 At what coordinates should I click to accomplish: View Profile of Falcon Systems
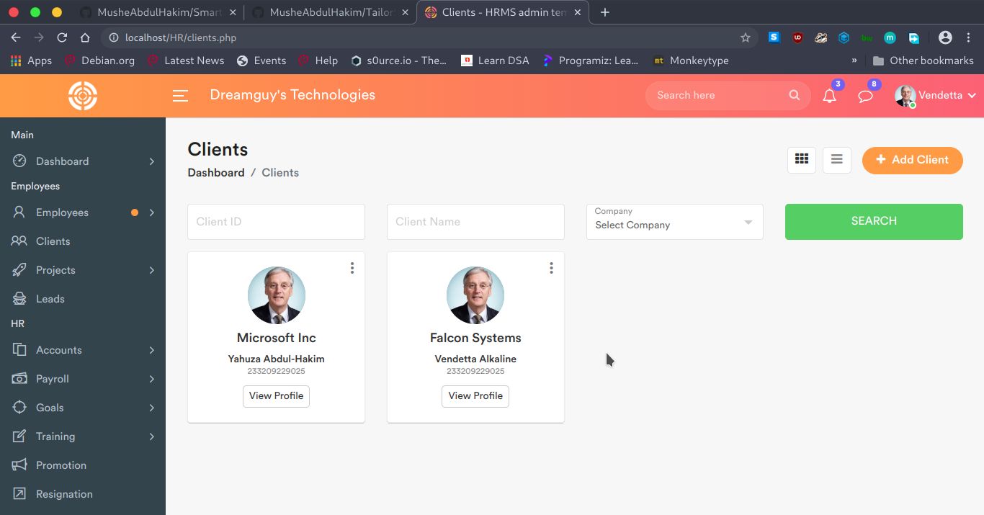pyautogui.click(x=475, y=396)
